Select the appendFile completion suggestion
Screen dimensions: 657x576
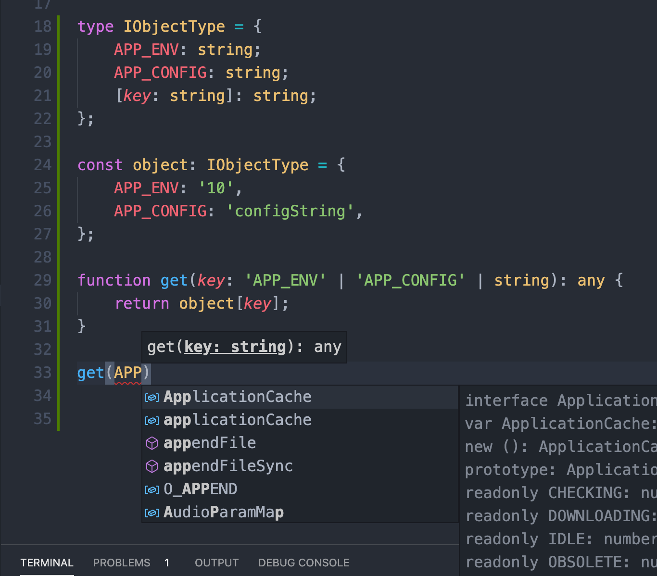[x=210, y=443]
